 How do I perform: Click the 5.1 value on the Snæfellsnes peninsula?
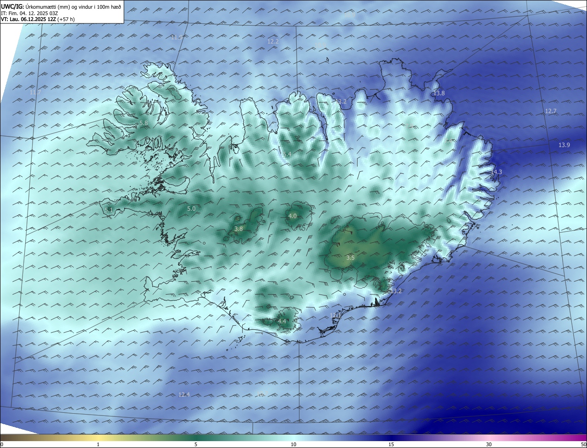(x=109, y=210)
